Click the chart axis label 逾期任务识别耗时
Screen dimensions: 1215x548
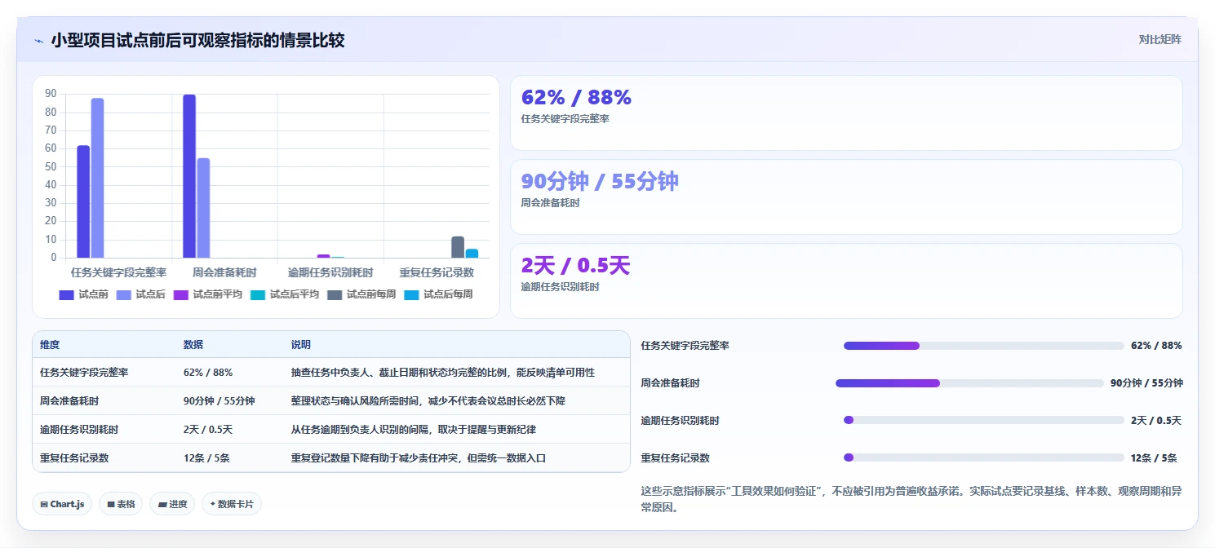tap(330, 272)
